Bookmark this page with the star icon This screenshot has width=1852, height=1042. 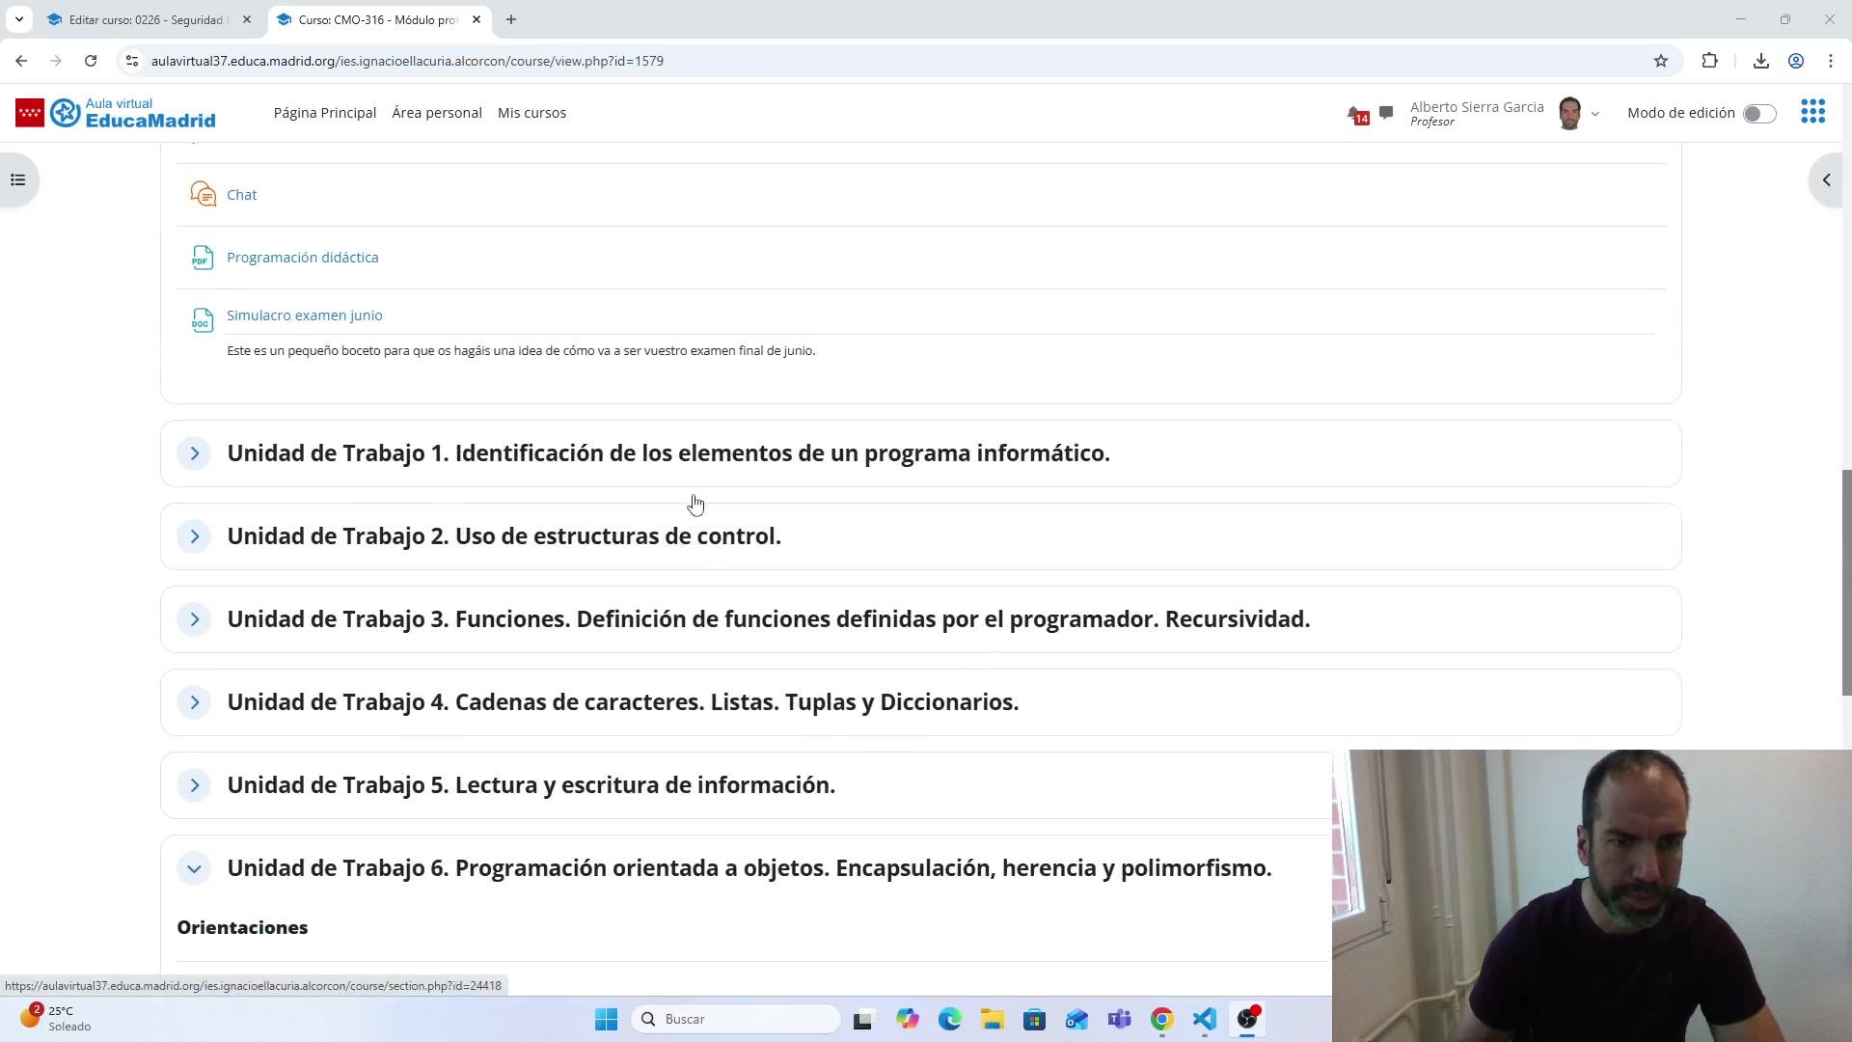1660,61
